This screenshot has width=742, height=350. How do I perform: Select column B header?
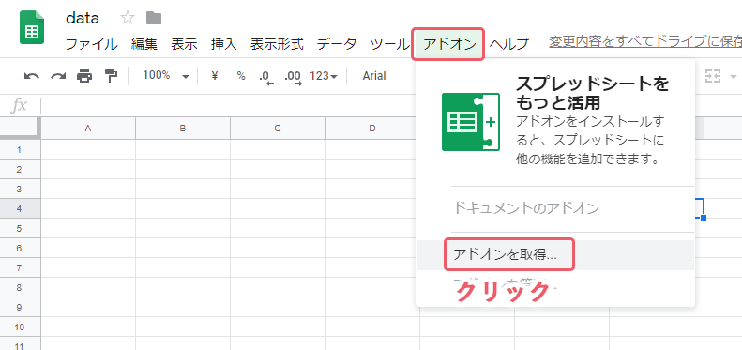click(183, 128)
